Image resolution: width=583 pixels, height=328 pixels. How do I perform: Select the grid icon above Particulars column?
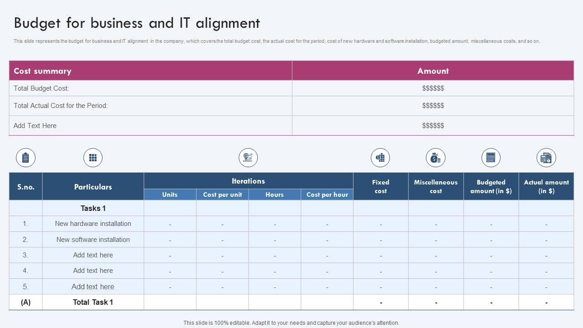93,158
